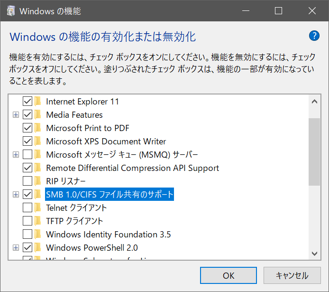Click the folder icon beside Telnet クライアント
329x292 pixels.
click(x=38, y=208)
